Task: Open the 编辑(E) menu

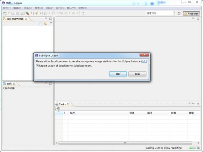Action: pyautogui.click(x=17, y=8)
